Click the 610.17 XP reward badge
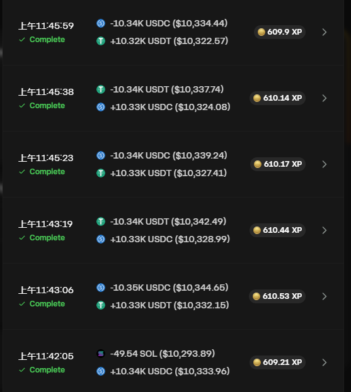Screen dimensions: 351x392 (x=278, y=164)
